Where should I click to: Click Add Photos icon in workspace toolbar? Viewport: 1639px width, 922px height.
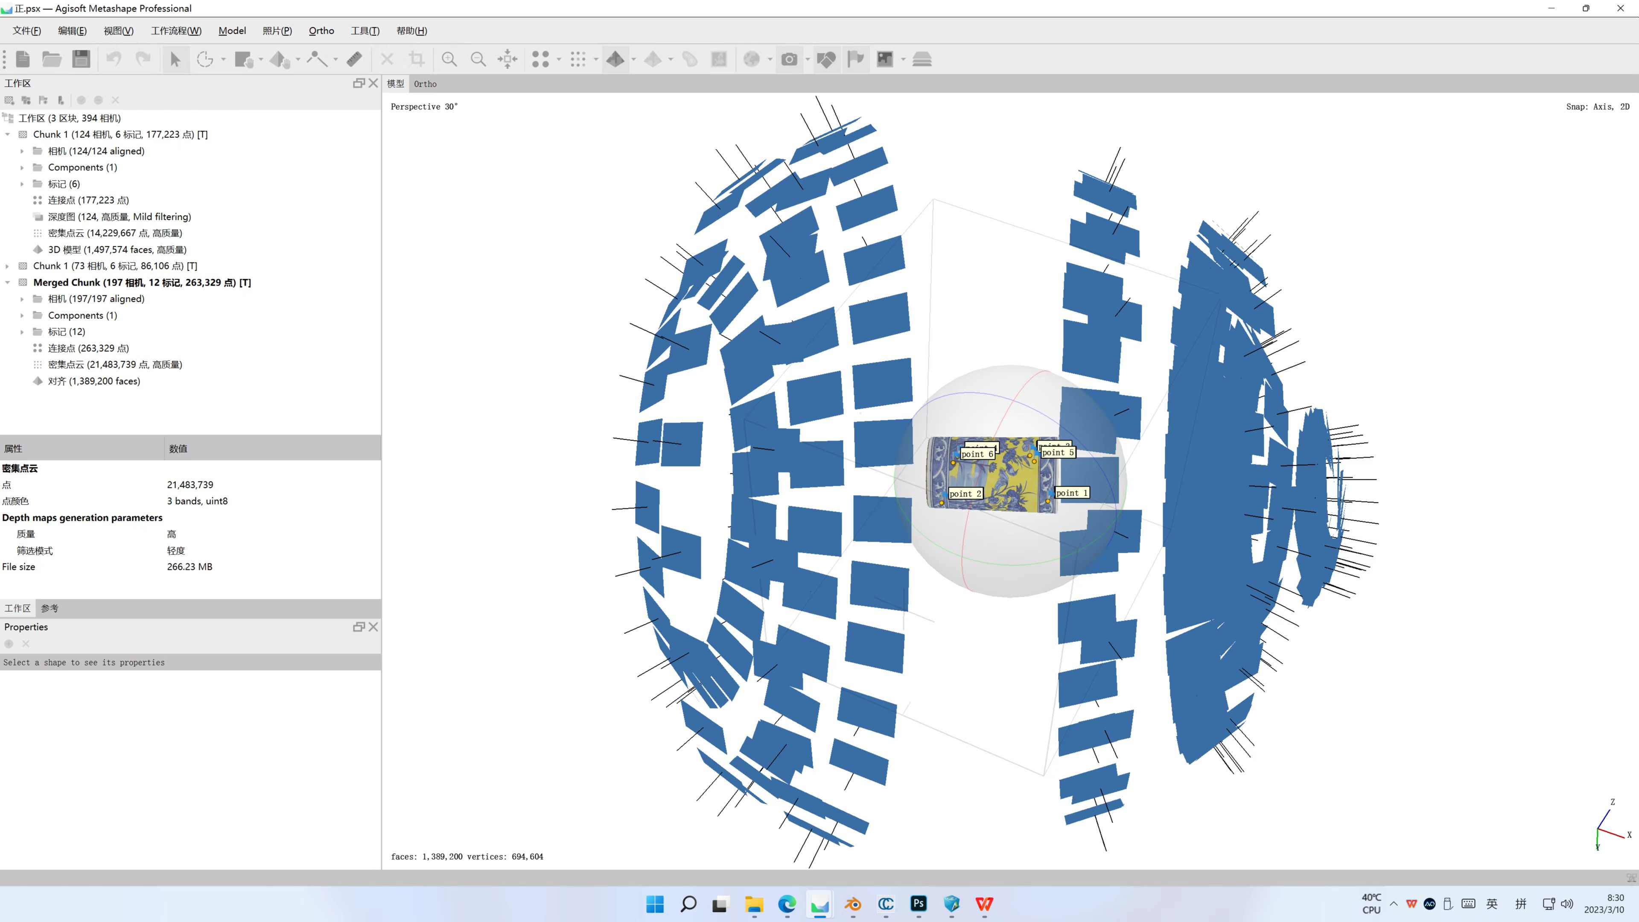click(x=26, y=100)
